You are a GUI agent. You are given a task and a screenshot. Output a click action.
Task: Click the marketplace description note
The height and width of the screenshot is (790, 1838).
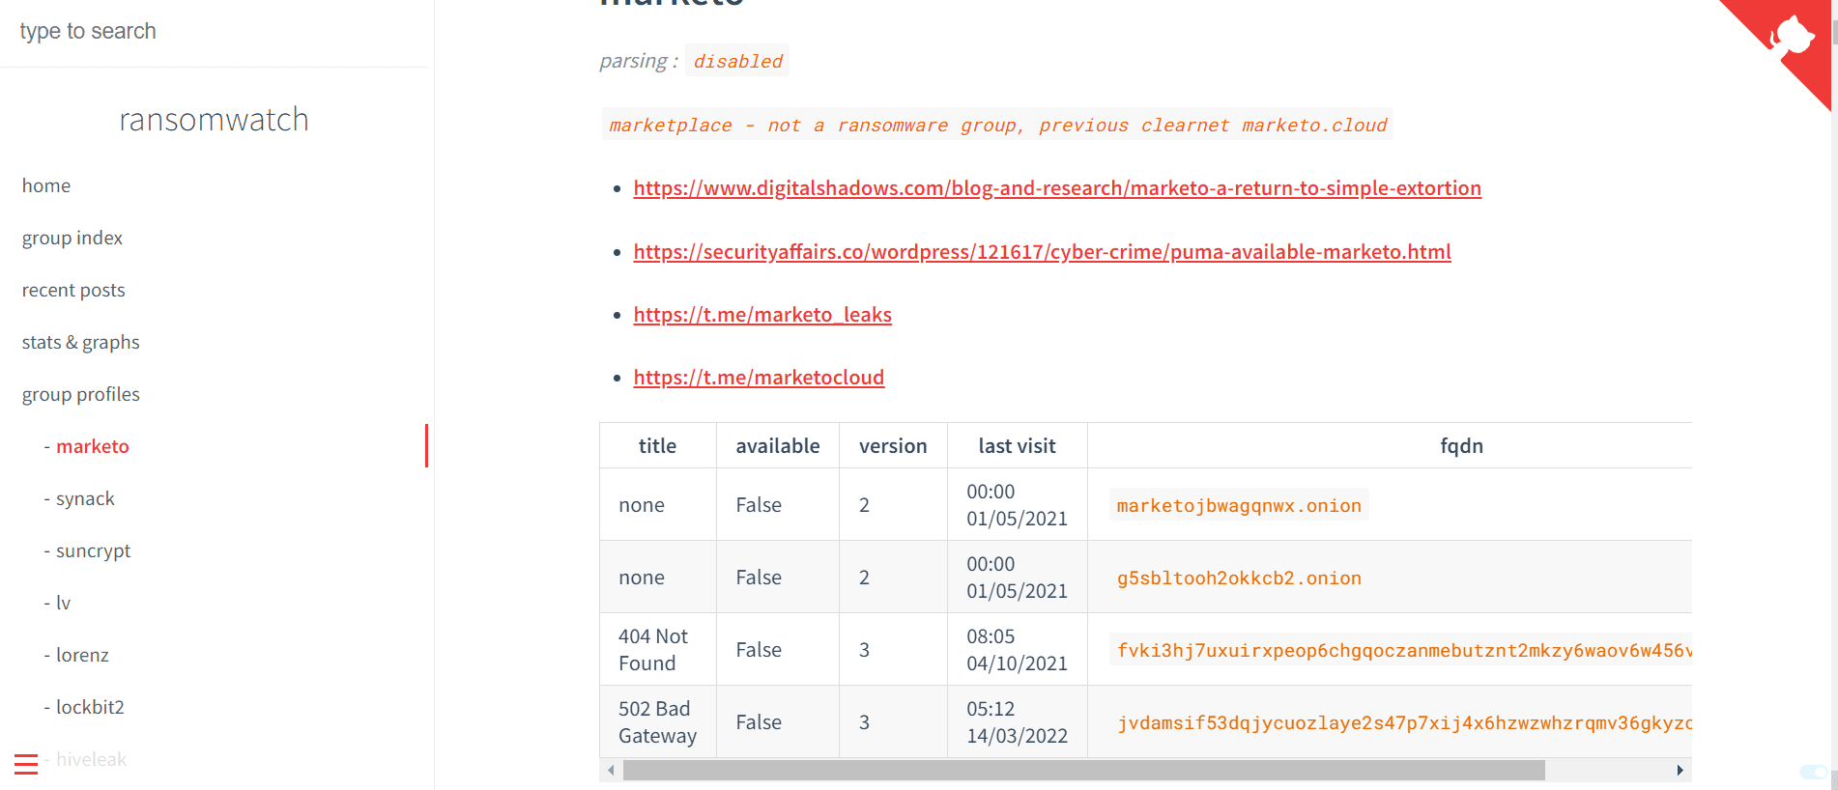(997, 125)
